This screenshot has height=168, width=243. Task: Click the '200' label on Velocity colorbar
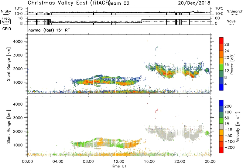[x=228, y=106]
